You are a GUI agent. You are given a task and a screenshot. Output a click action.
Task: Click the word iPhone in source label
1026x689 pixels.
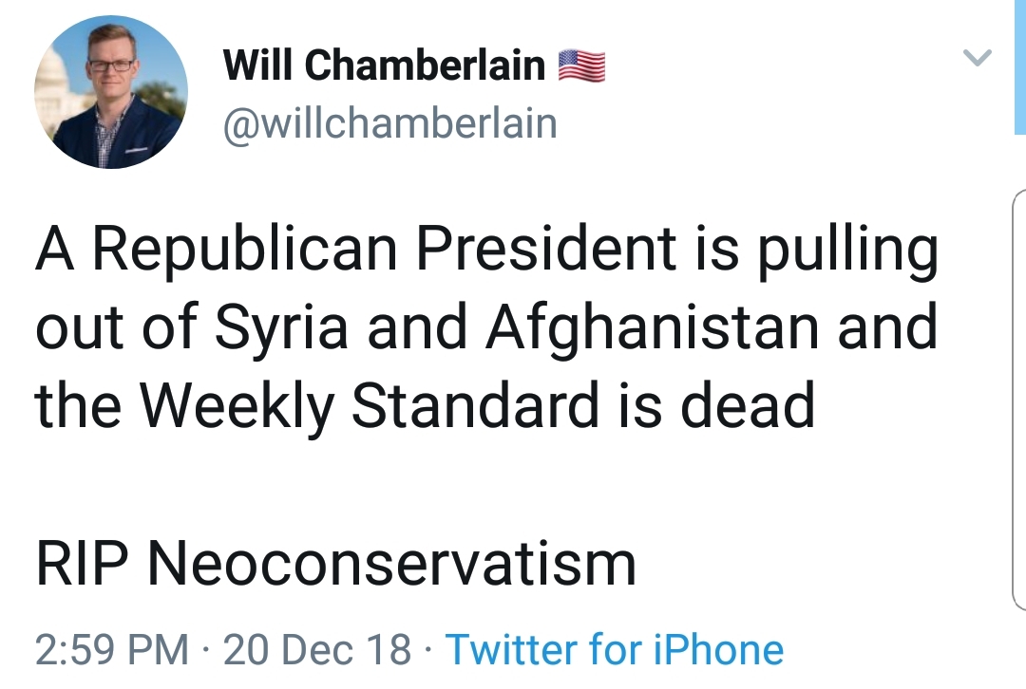tap(718, 650)
